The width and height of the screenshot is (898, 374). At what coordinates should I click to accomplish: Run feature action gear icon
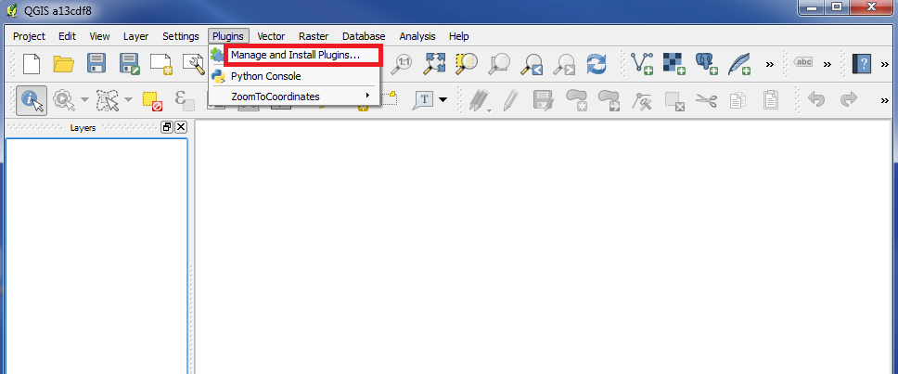click(x=63, y=100)
